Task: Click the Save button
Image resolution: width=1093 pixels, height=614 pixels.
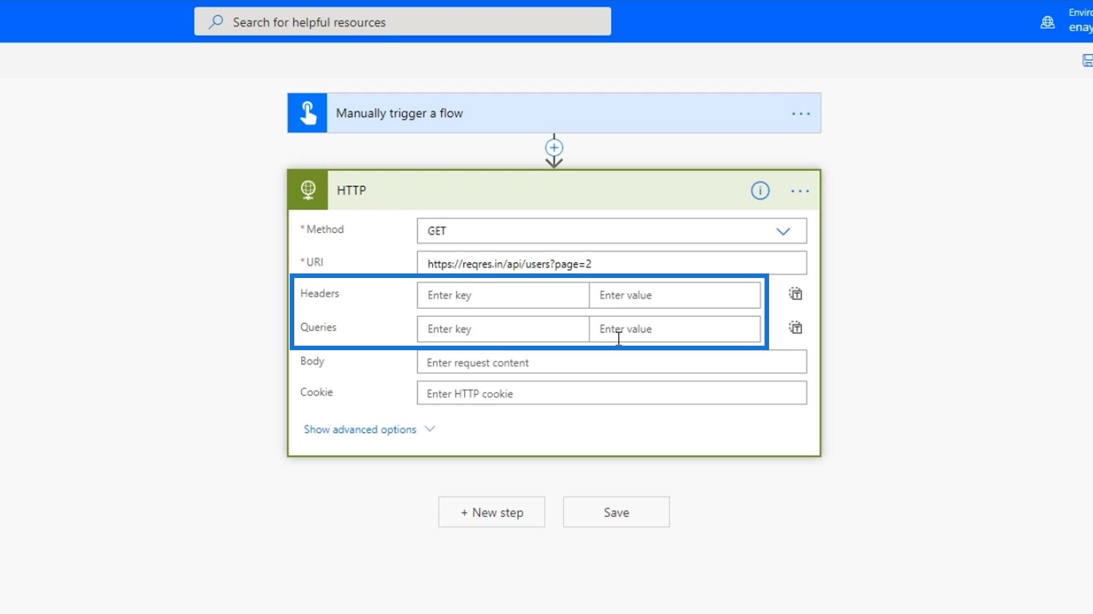Action: [x=616, y=512]
